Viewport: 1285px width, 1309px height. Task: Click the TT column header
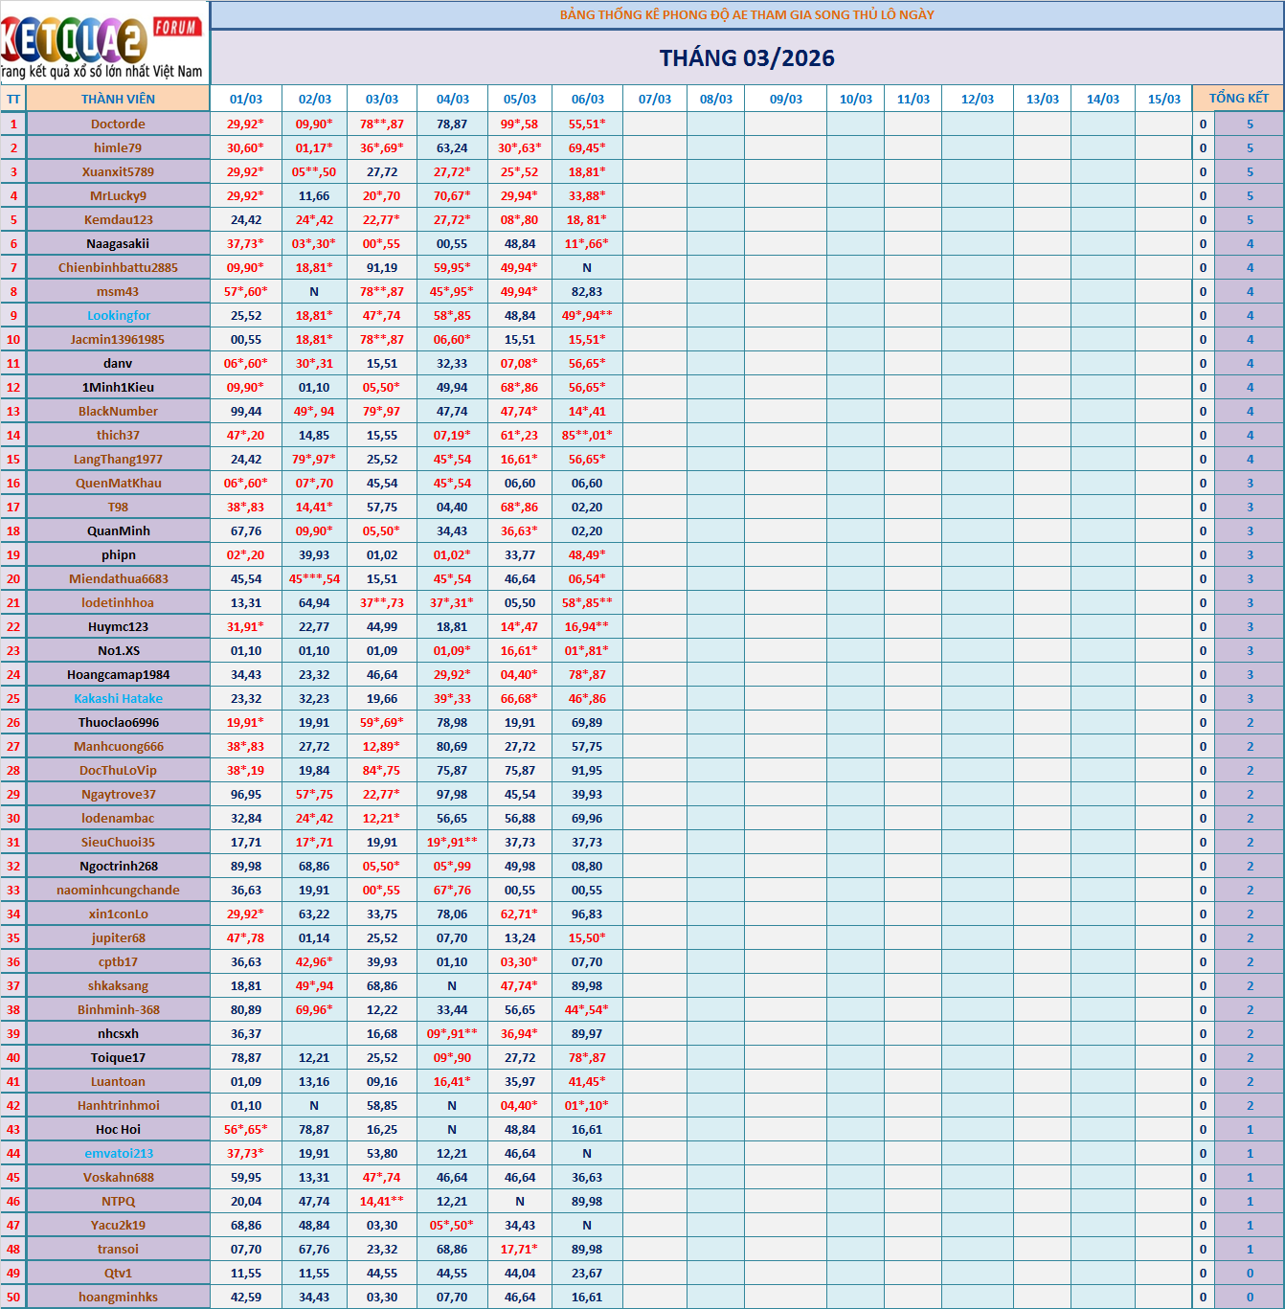click(13, 99)
